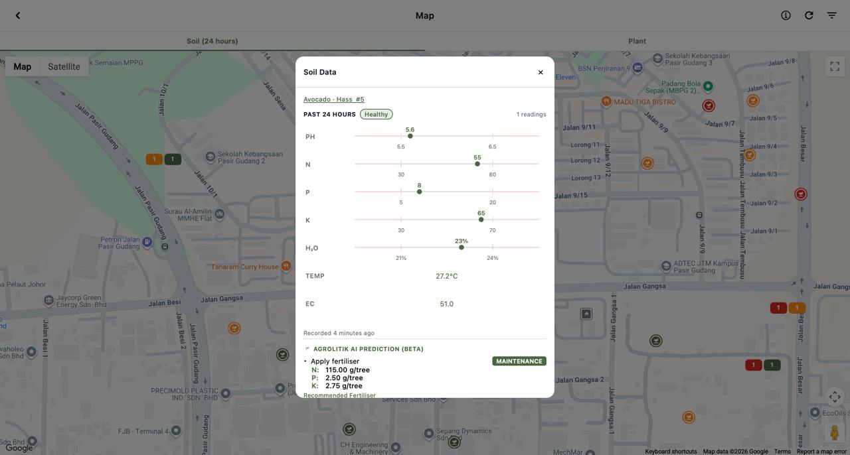
Task: Select green plant marker beside Sepang Dynamics
Action: click(454, 442)
